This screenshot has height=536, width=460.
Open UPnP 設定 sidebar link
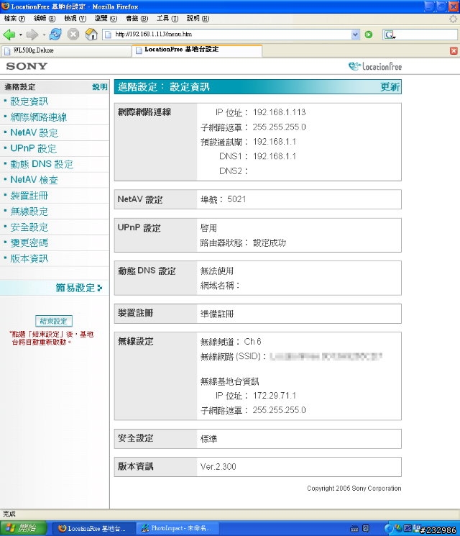(x=34, y=149)
